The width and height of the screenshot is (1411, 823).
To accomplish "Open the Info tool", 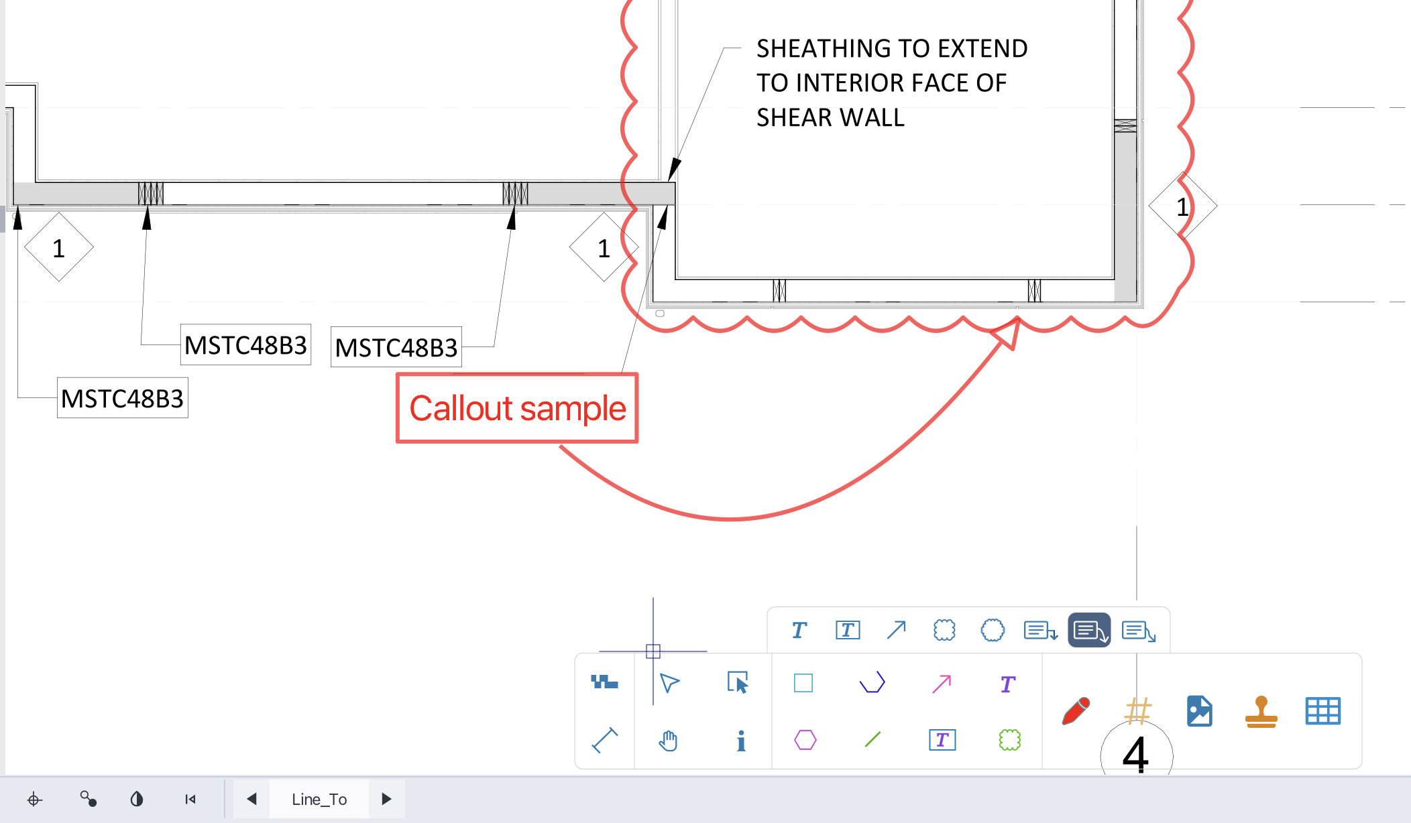I will [x=740, y=741].
